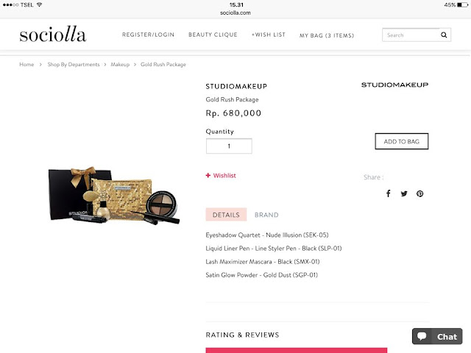Click the Gold Rush Package product image
Viewport: 471px width, 353px height.
click(x=114, y=194)
